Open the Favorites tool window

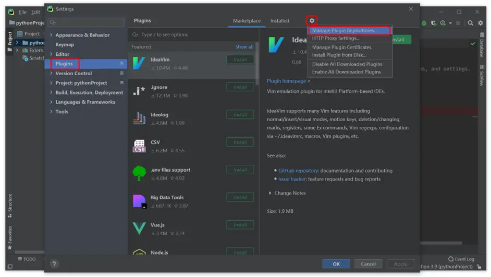pos(10,238)
